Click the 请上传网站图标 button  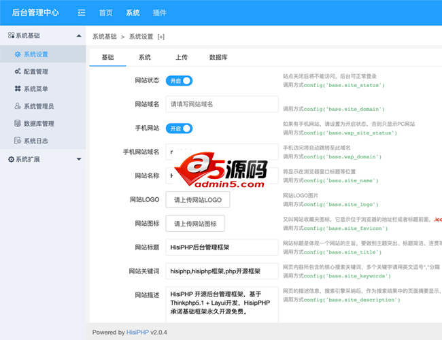[x=195, y=224]
